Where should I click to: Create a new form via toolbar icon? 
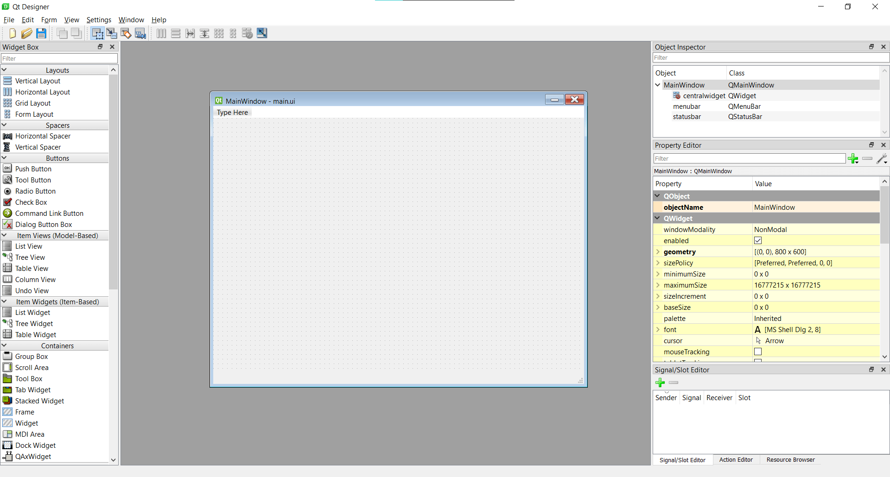click(x=12, y=33)
